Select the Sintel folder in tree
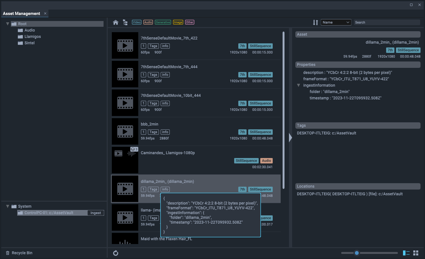This screenshot has height=259, width=425. [30, 43]
